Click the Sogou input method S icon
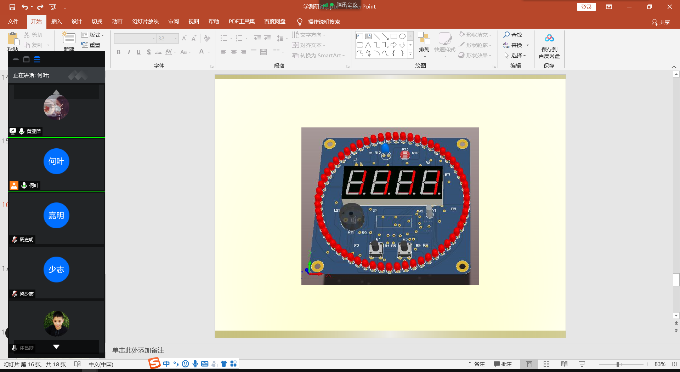680x372 pixels. pyautogui.click(x=154, y=364)
